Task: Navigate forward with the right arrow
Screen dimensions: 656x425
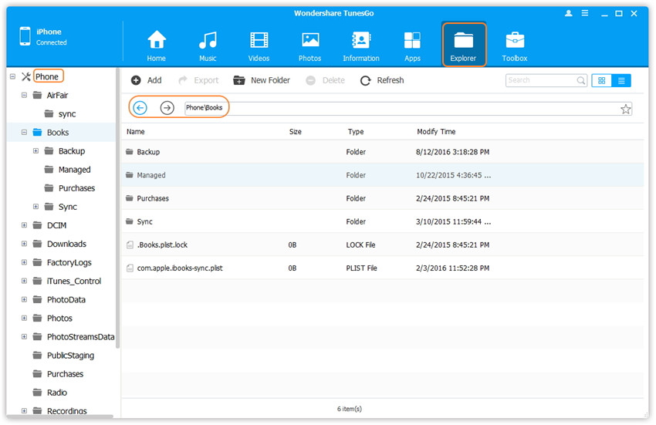Action: pos(167,108)
